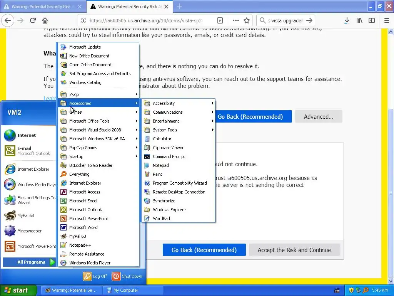Image resolution: width=394 pixels, height=296 pixels.
Task: Expand Microsoft Visual Studio 2008 folder
Action: point(99,129)
